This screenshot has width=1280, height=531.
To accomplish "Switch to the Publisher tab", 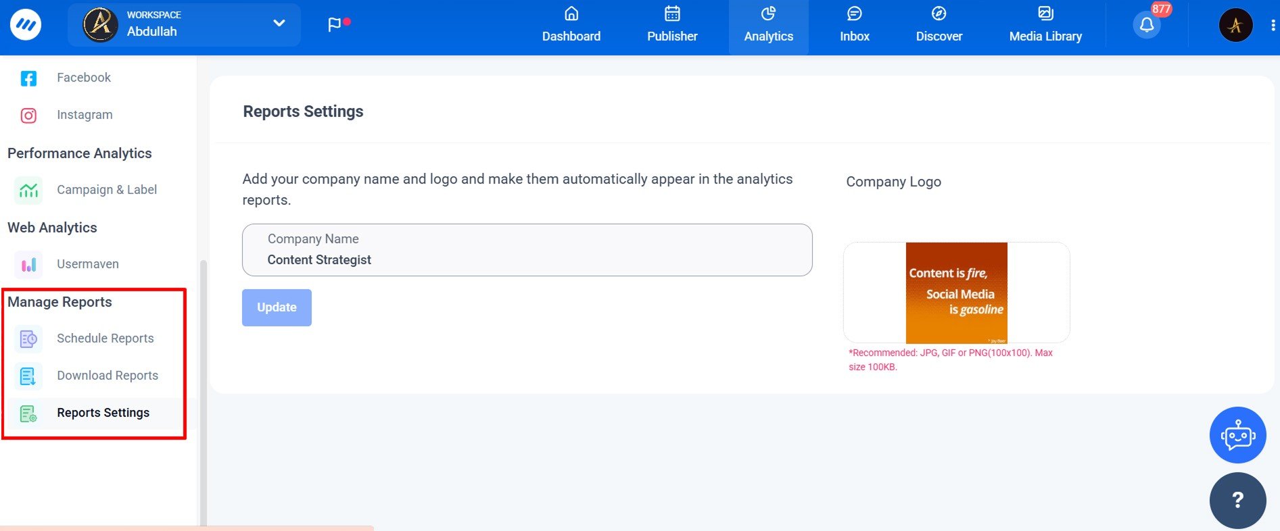I will tap(671, 26).
